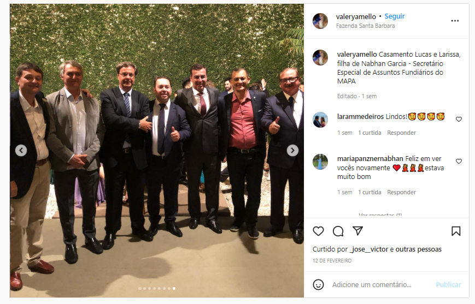Like larammedeiros' comment heart

(459, 119)
